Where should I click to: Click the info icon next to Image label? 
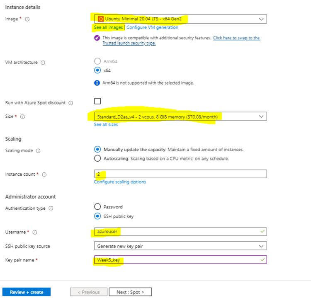point(27,19)
